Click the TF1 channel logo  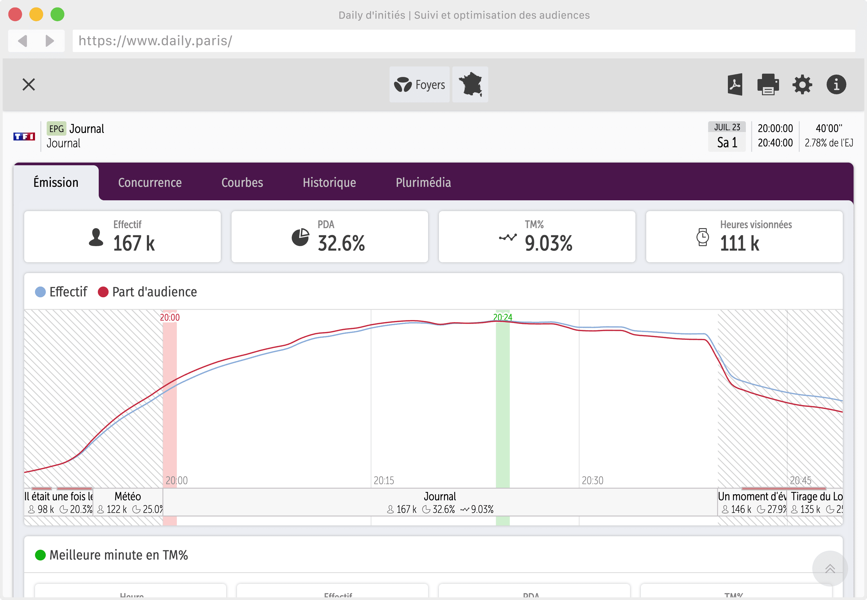(x=24, y=137)
